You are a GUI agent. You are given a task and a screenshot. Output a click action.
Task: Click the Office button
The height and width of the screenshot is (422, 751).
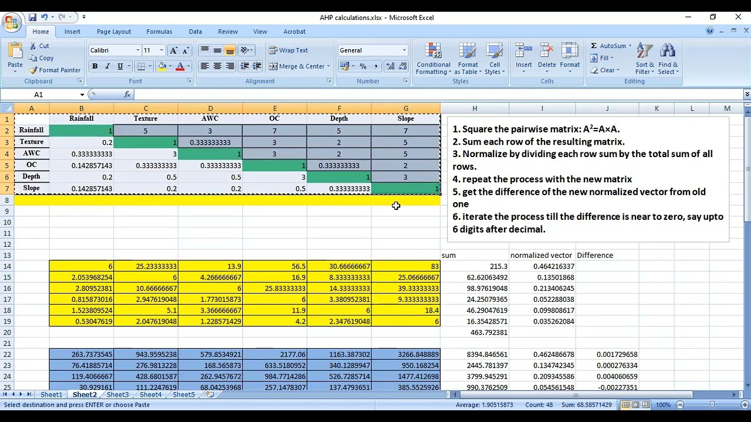11,22
